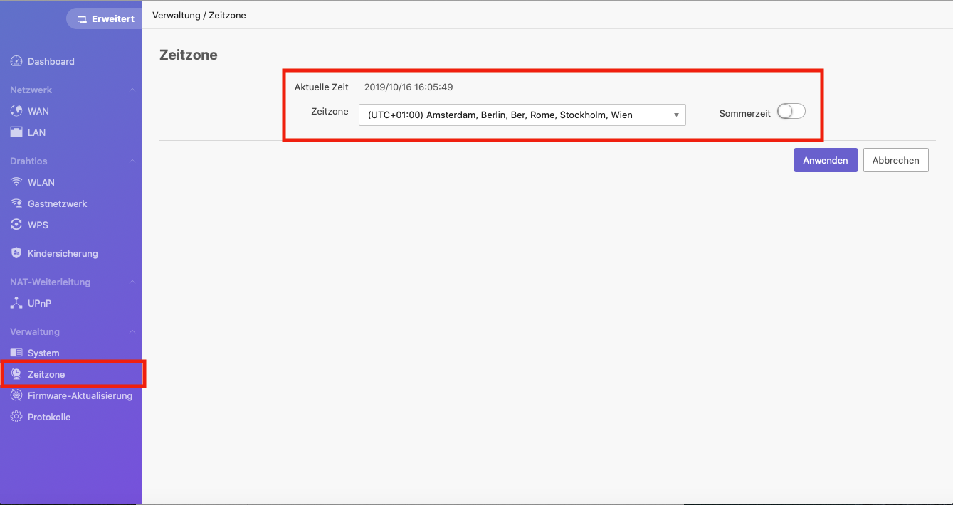The height and width of the screenshot is (505, 953).
Task: Click the WLAN wifi icon
Action: point(16,182)
